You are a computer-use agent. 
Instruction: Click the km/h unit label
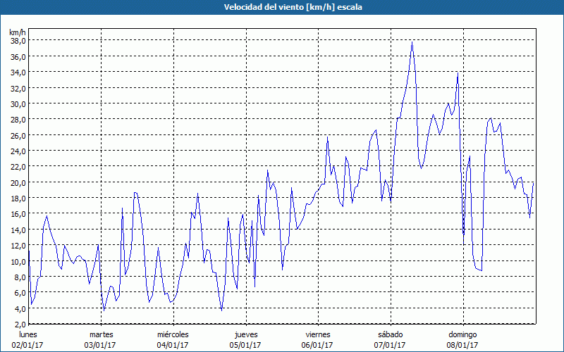(x=18, y=32)
